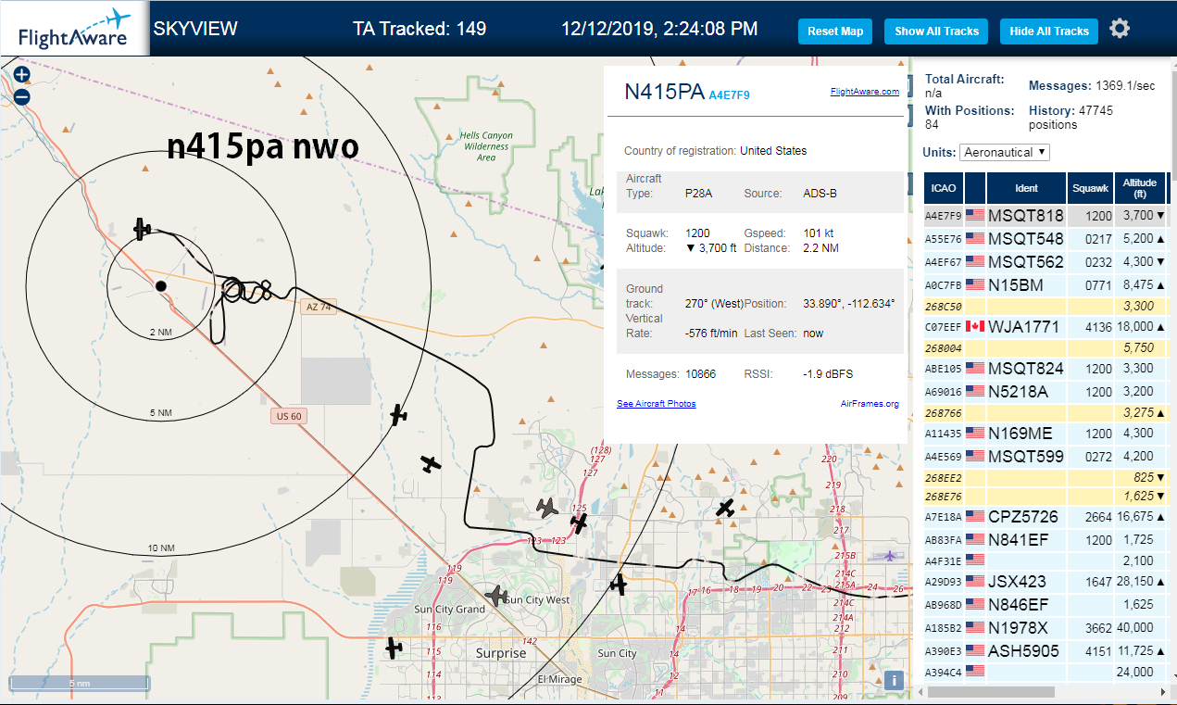Viewport: 1177px width, 705px height.
Task: Click the US flag in CPZ5726 row
Action: tap(974, 516)
